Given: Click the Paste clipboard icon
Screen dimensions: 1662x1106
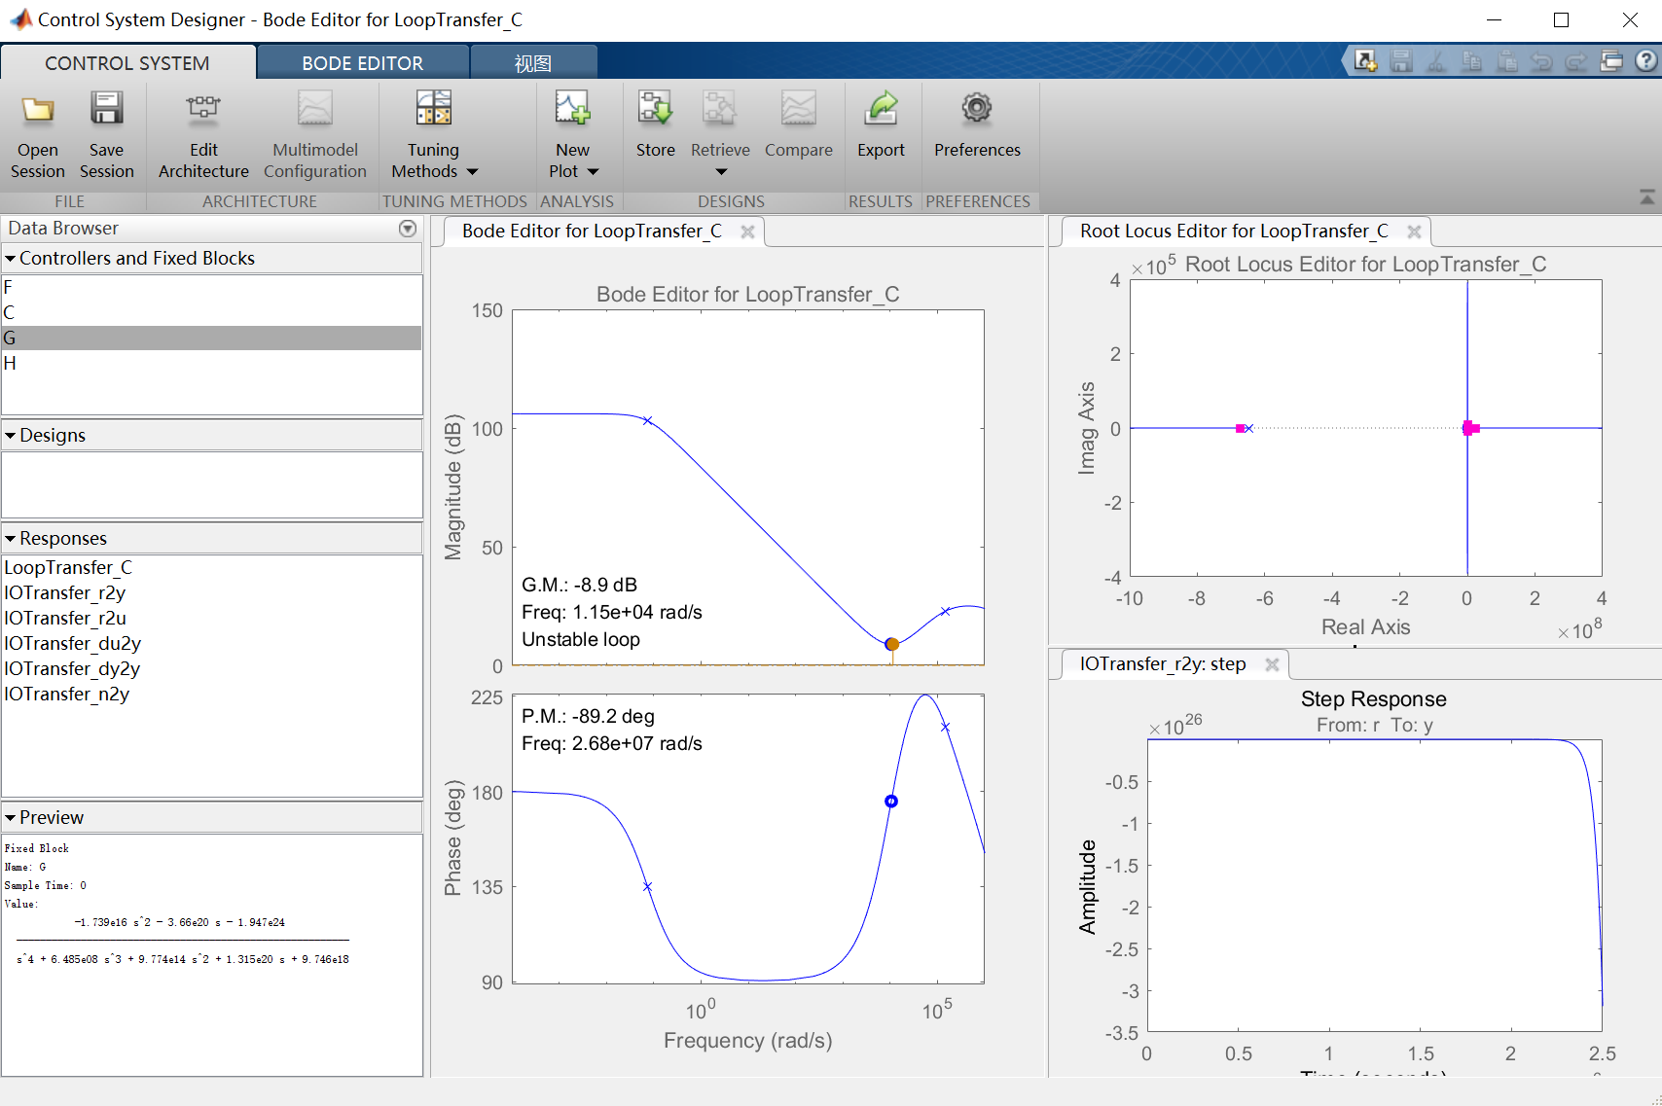Looking at the screenshot, I should 1506,61.
